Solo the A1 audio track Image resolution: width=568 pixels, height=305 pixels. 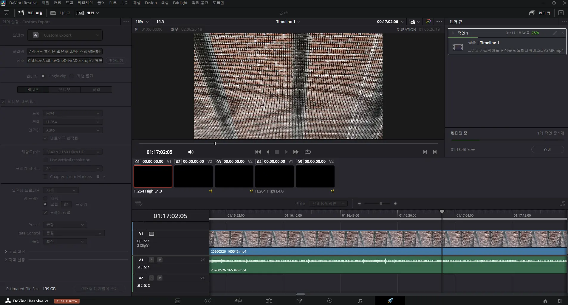(151, 260)
